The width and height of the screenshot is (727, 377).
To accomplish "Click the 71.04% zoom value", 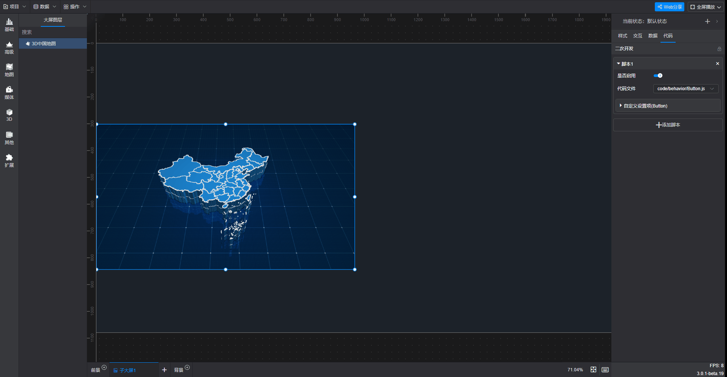I will click(575, 370).
